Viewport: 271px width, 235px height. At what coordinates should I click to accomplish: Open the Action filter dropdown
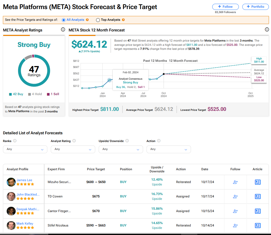coord(169,149)
